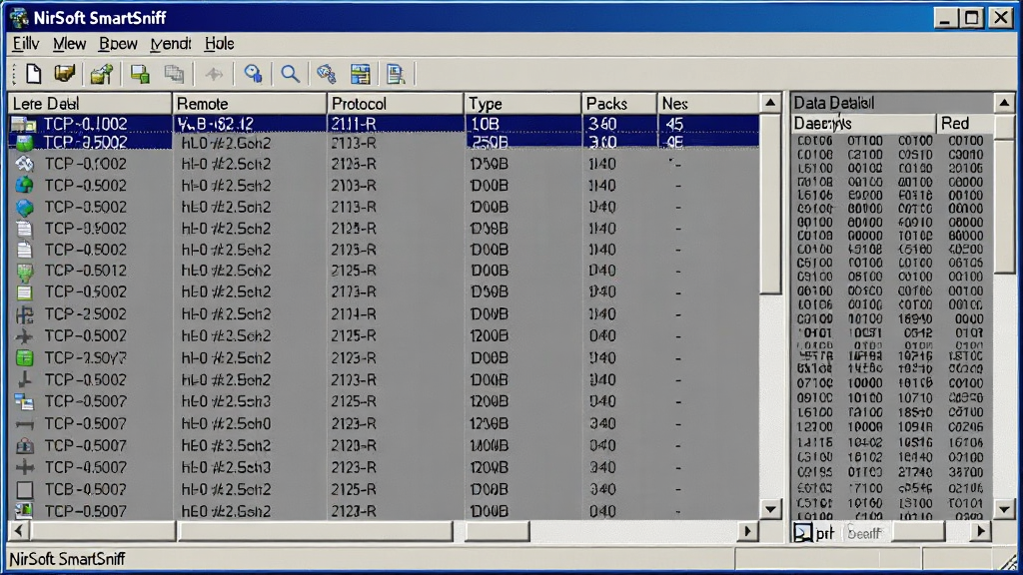Click the lock icon of row 1M0NB
This screenshot has width=1023, height=575.
[24, 446]
